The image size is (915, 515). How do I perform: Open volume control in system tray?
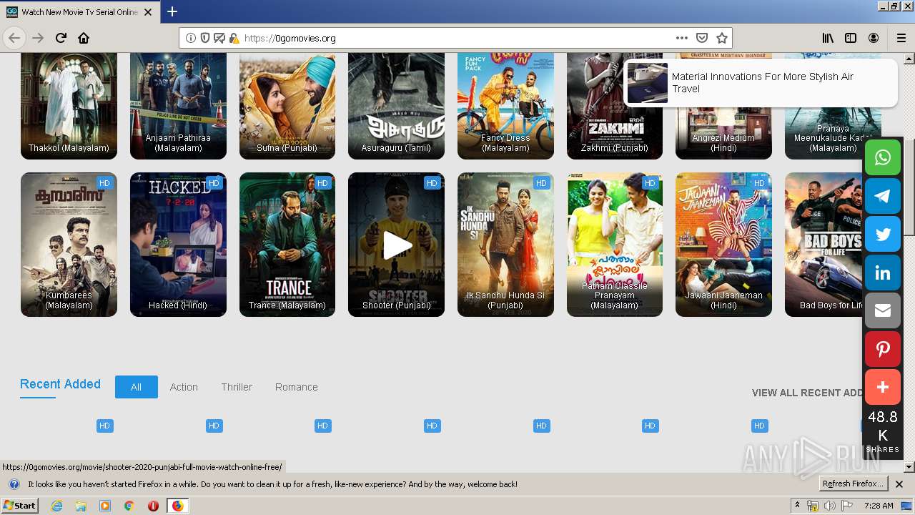pos(830,506)
